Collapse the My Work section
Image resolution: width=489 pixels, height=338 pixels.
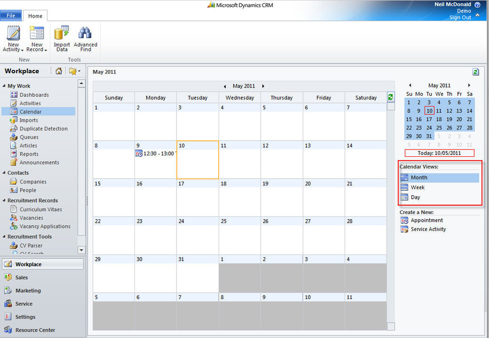[x=4, y=86]
